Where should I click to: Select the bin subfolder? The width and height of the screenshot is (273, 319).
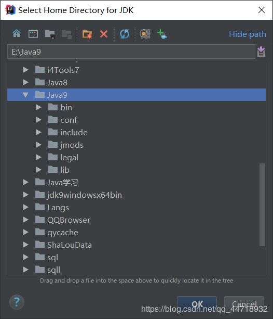point(136,107)
